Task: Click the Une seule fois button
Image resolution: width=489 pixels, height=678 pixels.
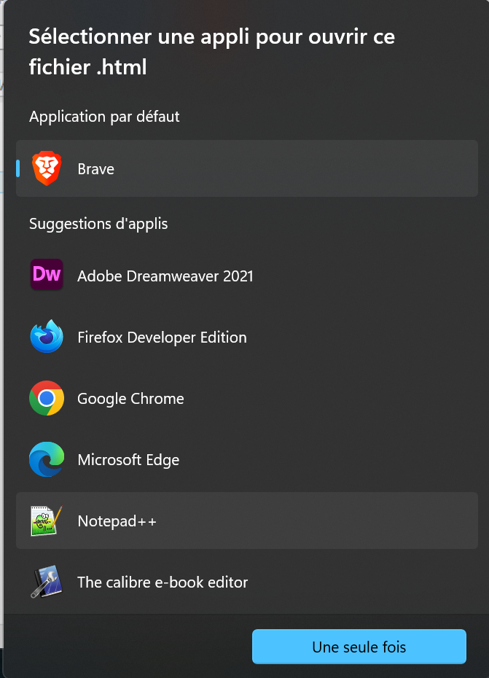Action: click(359, 647)
